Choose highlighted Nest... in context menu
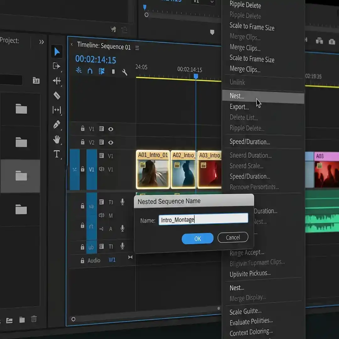 pos(263,96)
